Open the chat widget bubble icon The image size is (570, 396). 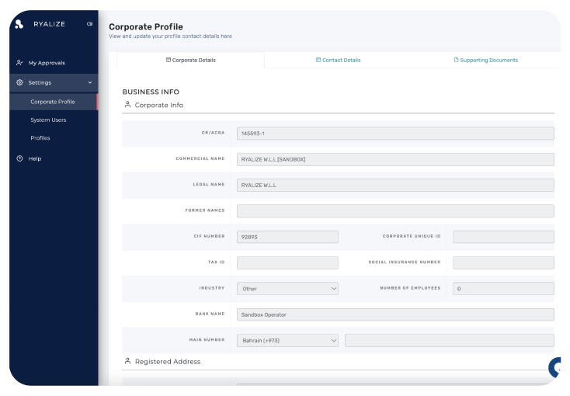pyautogui.click(x=555, y=367)
